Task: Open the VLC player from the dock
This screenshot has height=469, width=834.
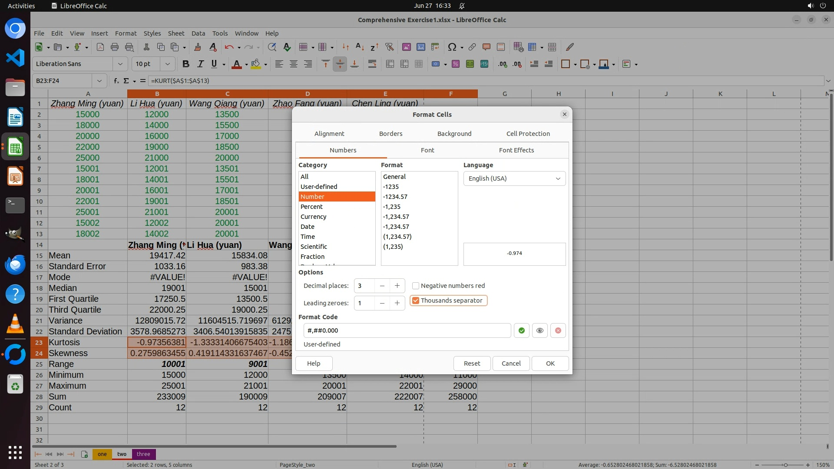Action: (15, 324)
